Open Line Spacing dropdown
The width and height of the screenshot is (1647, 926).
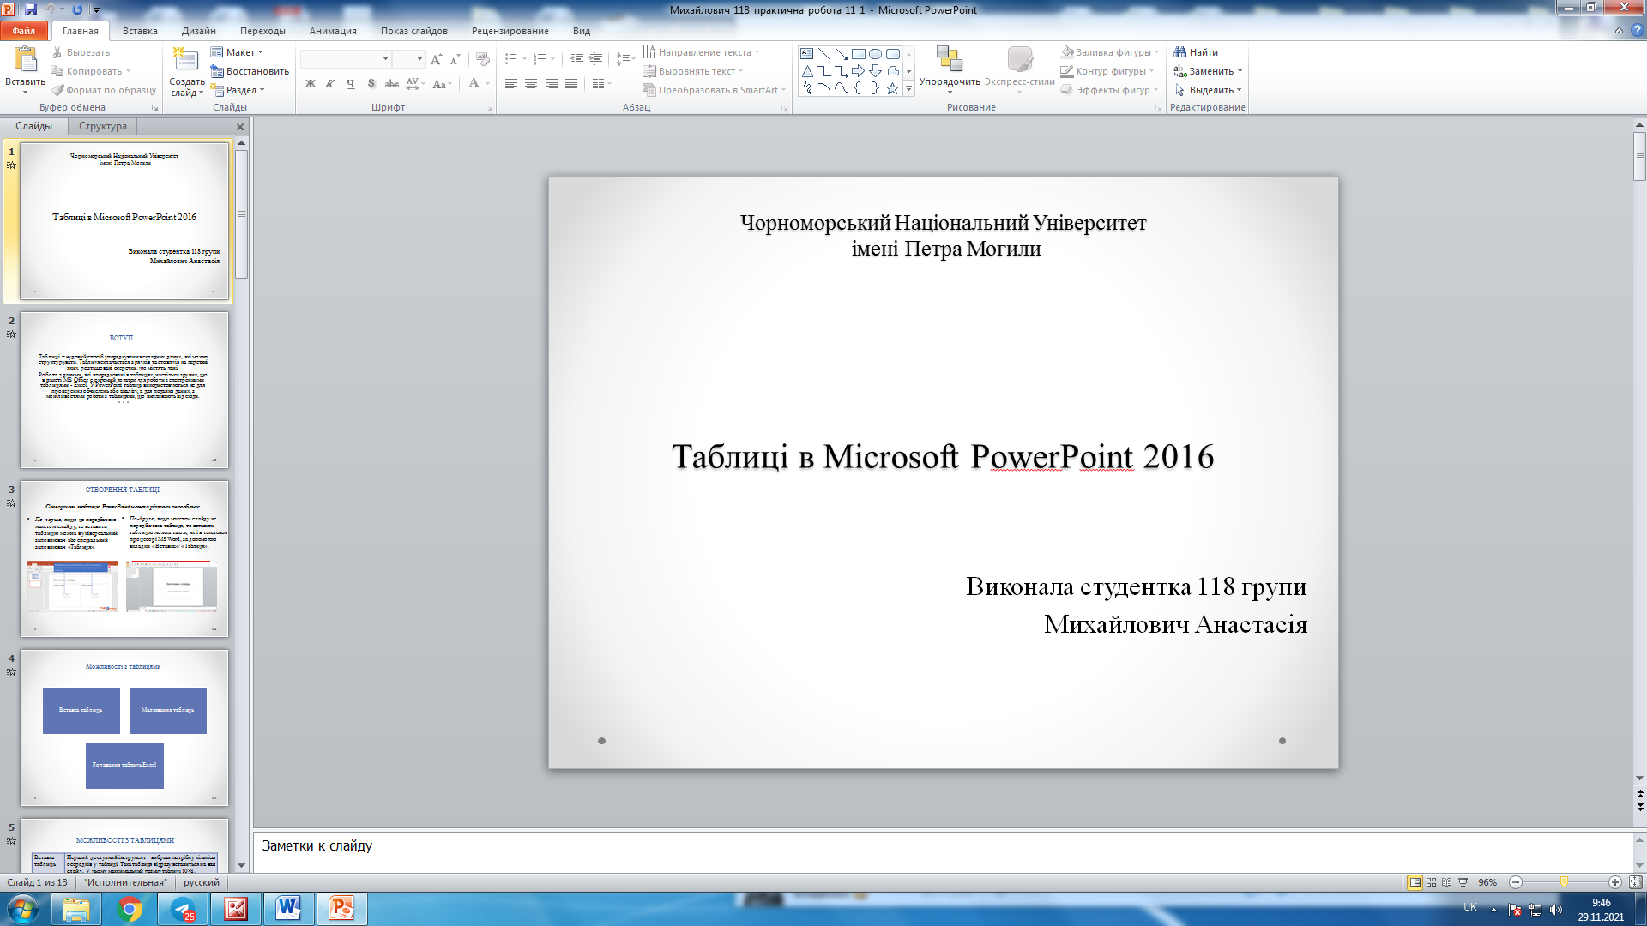(626, 59)
